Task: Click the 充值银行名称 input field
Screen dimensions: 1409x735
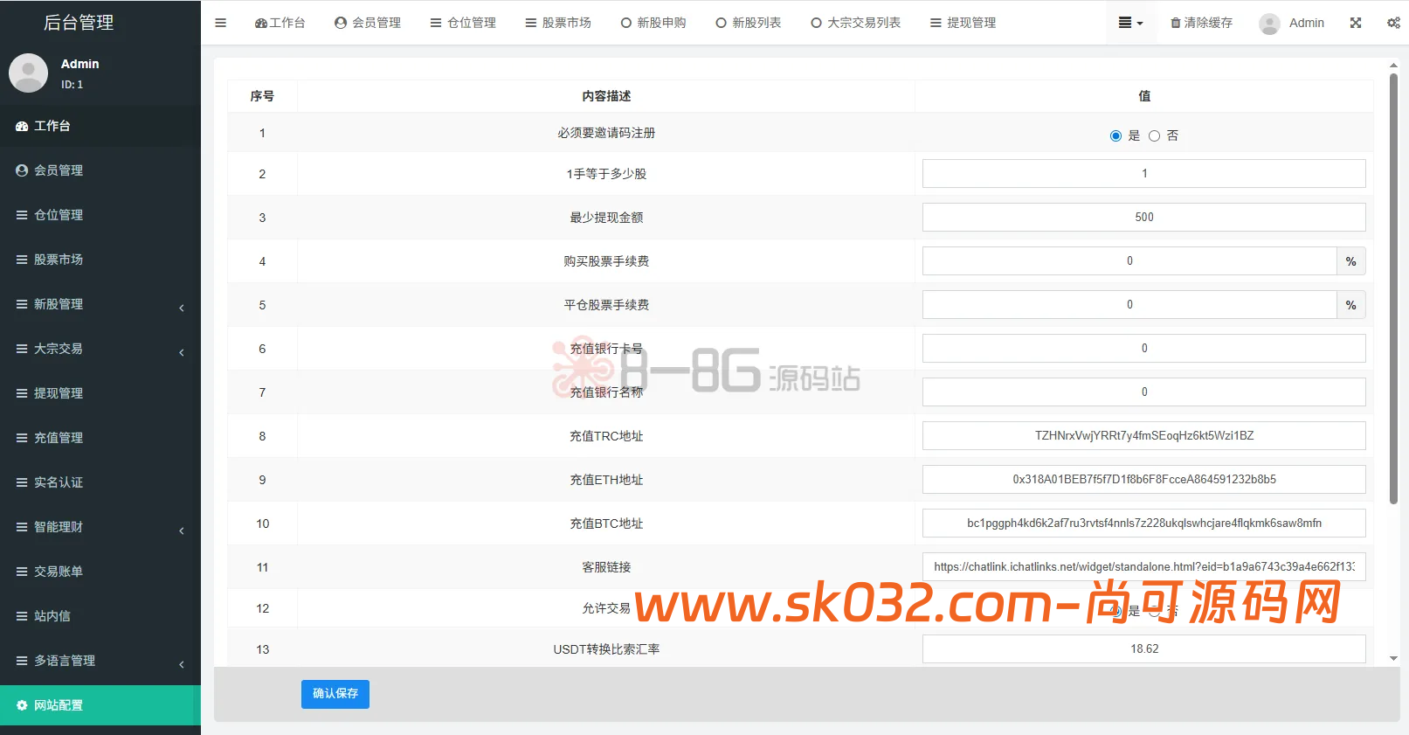Action: pos(1144,392)
